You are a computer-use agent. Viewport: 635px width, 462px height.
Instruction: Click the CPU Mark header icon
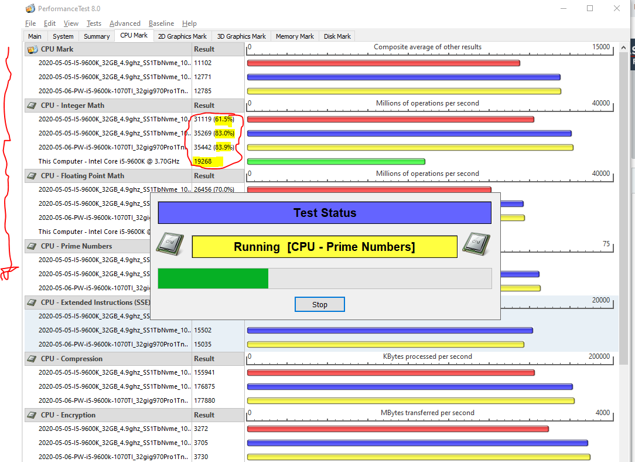32,49
